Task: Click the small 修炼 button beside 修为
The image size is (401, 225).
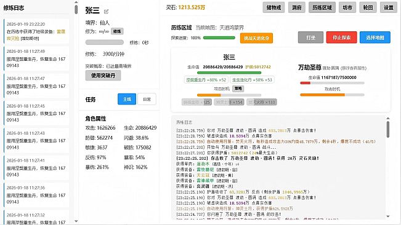Action: [x=117, y=31]
